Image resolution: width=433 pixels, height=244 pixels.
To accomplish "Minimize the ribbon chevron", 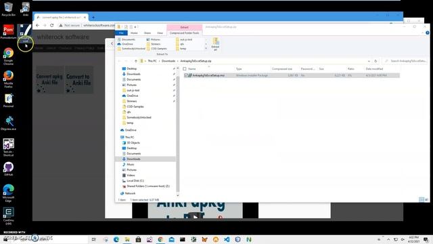I will (422, 33).
